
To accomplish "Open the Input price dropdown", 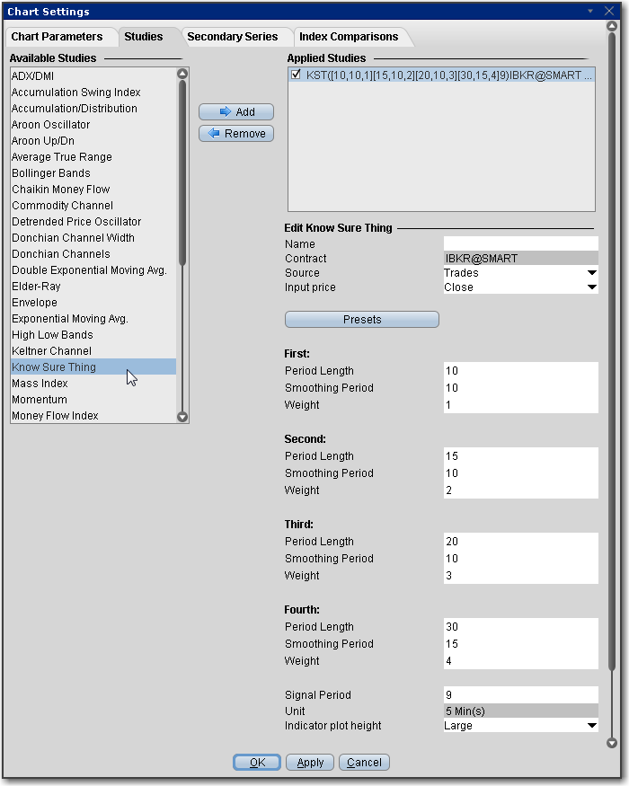I will click(x=591, y=287).
